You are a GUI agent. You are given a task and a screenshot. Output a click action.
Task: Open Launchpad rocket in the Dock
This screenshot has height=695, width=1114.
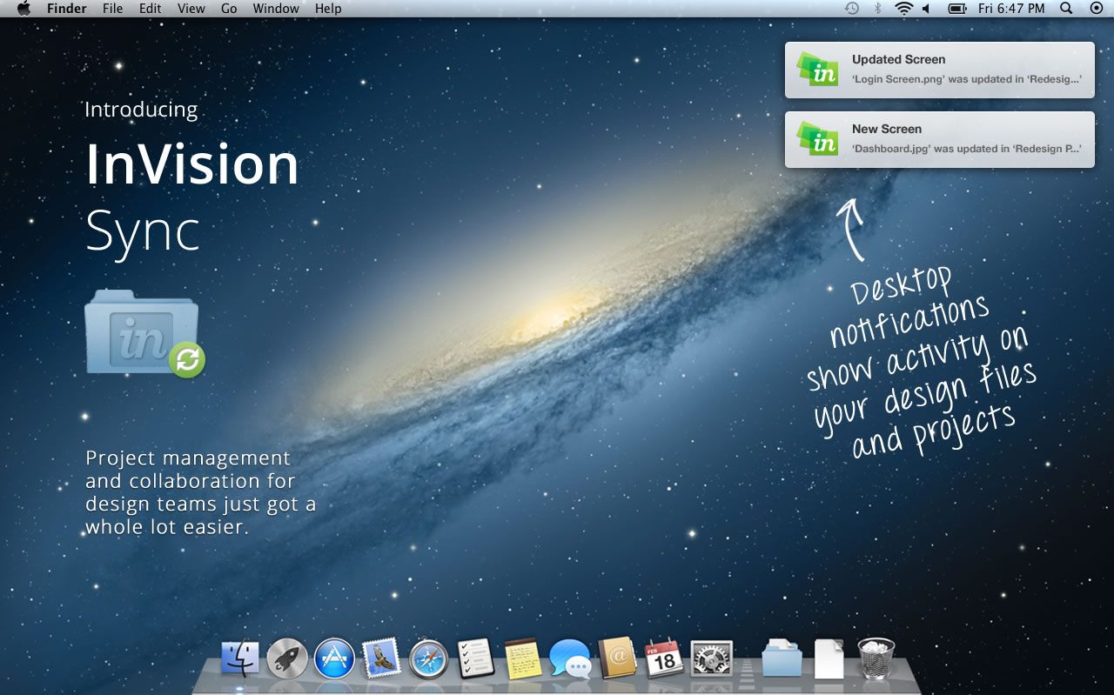tap(287, 659)
